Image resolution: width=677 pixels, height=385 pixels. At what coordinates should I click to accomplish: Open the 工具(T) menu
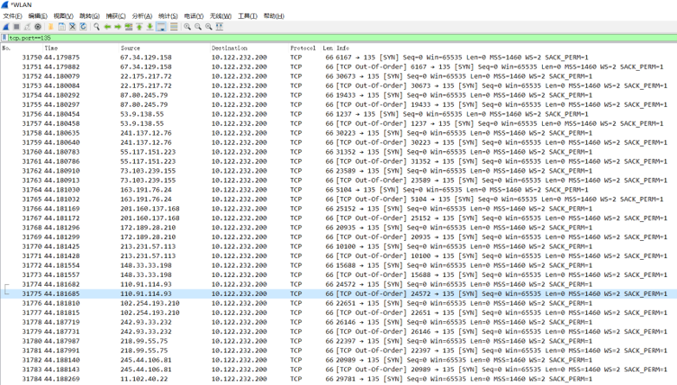247,16
